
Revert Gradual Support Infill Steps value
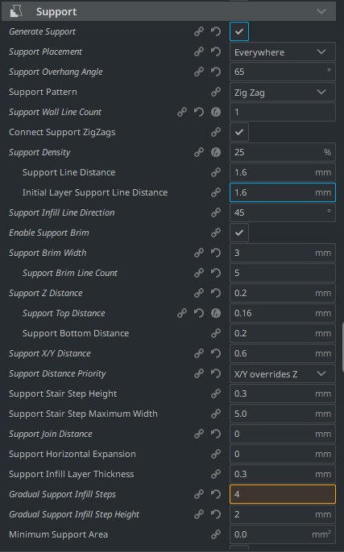click(x=216, y=494)
